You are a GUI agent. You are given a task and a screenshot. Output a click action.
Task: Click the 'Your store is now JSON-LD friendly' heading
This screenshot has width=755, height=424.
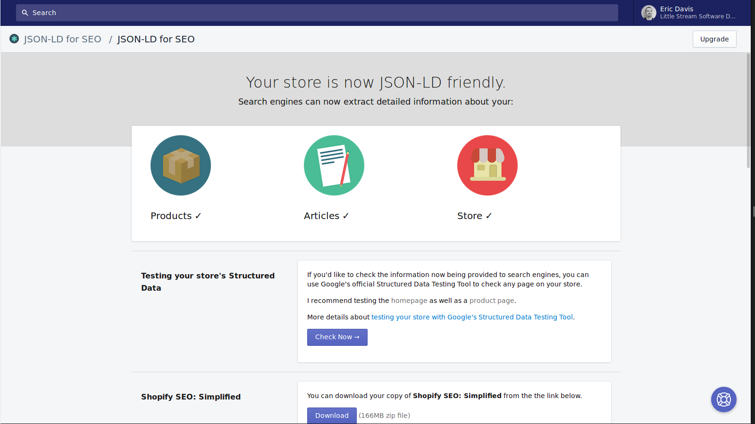tap(376, 82)
